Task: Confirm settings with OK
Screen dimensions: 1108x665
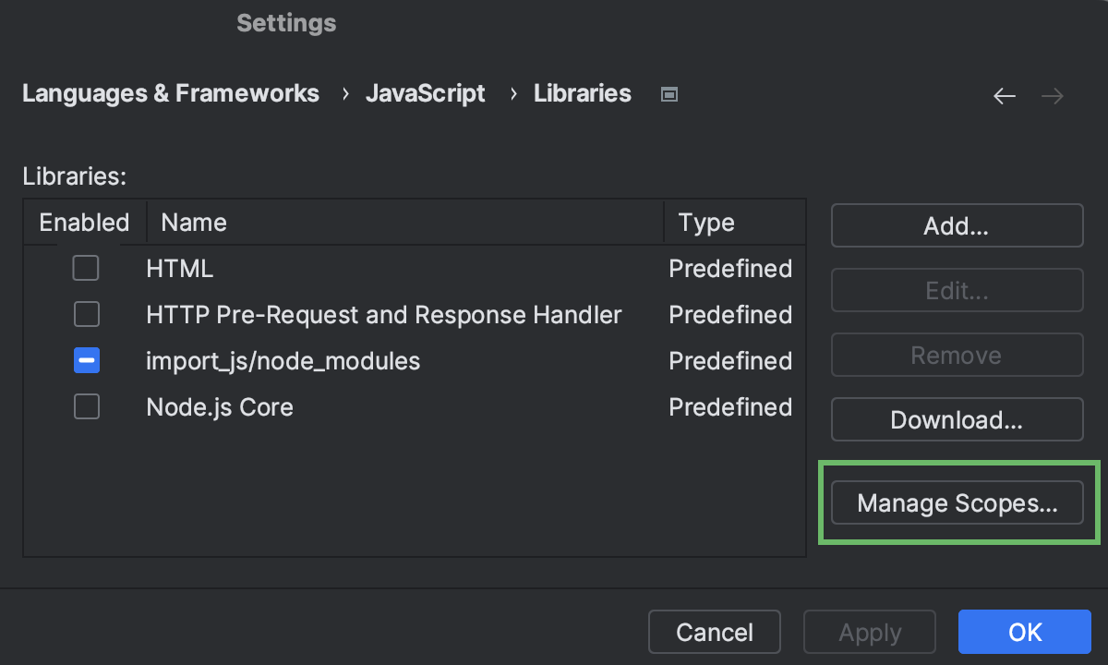Action: tap(1025, 632)
